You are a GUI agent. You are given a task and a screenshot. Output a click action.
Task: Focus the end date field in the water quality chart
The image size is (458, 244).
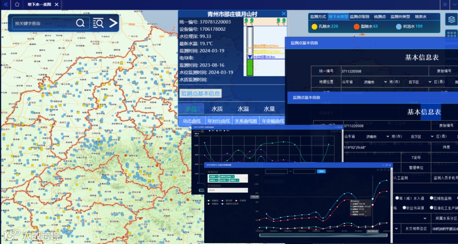pos(304,171)
